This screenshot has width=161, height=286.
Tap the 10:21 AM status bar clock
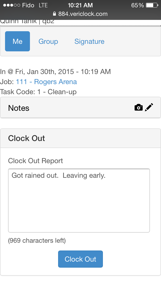point(80,5)
